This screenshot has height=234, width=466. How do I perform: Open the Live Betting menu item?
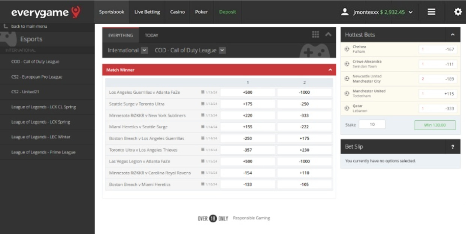click(x=147, y=12)
